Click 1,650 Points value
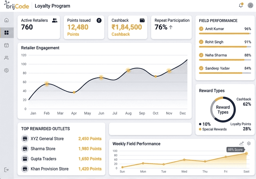 (x=90, y=159)
